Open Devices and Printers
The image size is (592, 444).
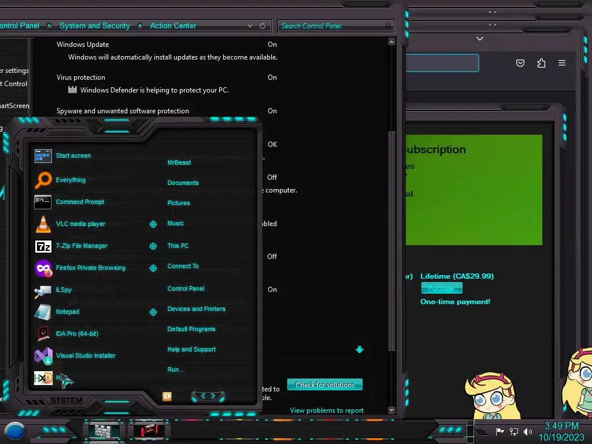[x=197, y=309]
